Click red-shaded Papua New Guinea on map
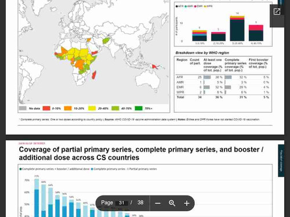 155,67
